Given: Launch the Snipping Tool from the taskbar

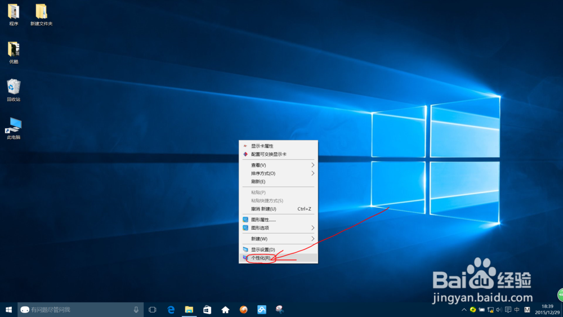Looking at the screenshot, I should point(280,310).
